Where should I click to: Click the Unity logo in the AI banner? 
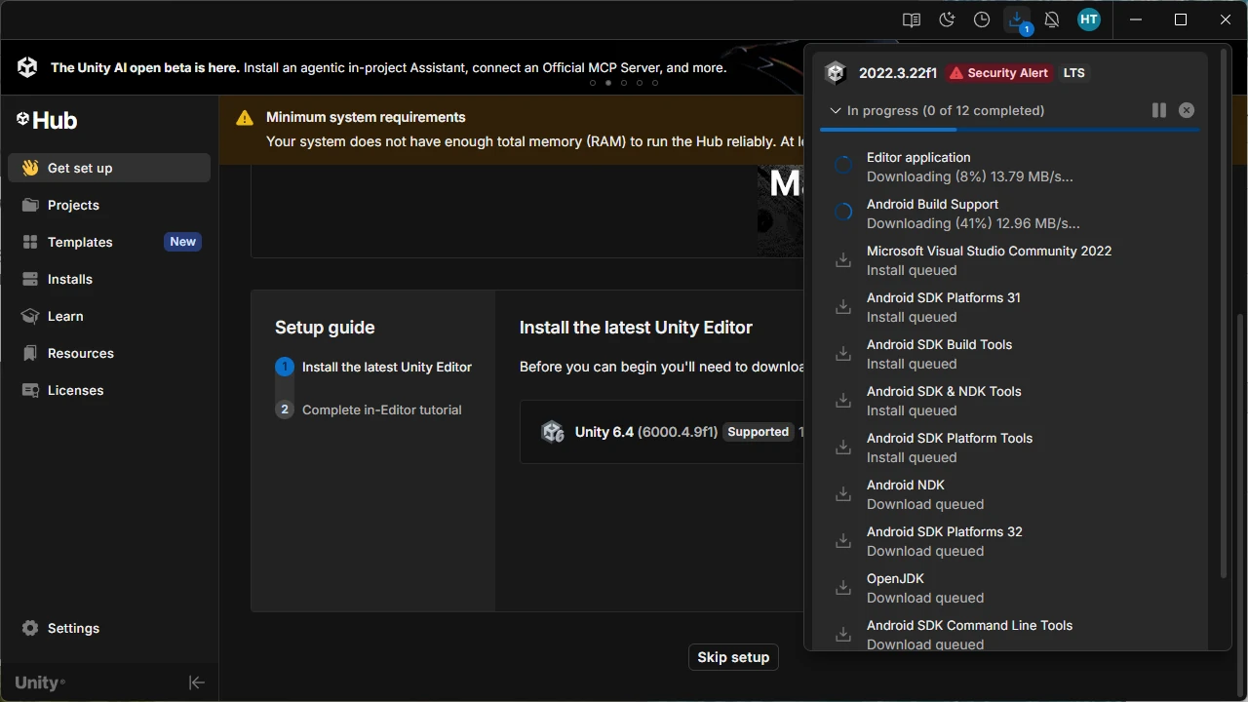[27, 67]
